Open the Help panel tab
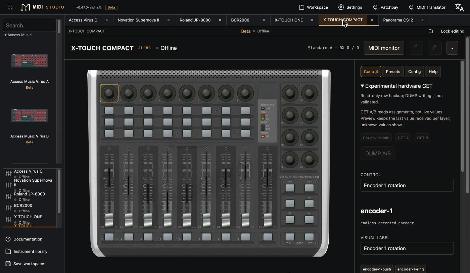 pyautogui.click(x=433, y=72)
